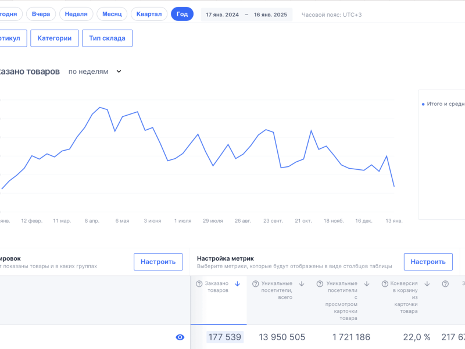Open help for Конверсия в корзину column

pyautogui.click(x=385, y=284)
